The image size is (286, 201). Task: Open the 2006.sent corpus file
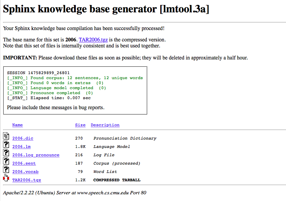point(24,163)
